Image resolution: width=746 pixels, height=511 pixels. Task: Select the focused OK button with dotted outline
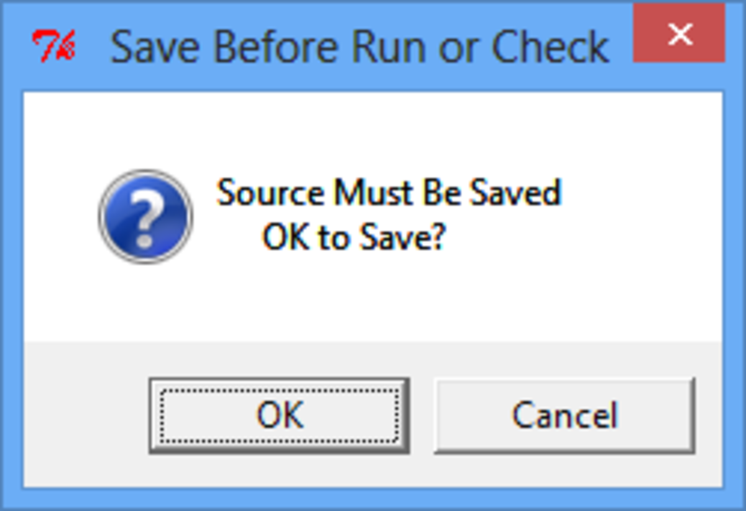click(x=279, y=415)
